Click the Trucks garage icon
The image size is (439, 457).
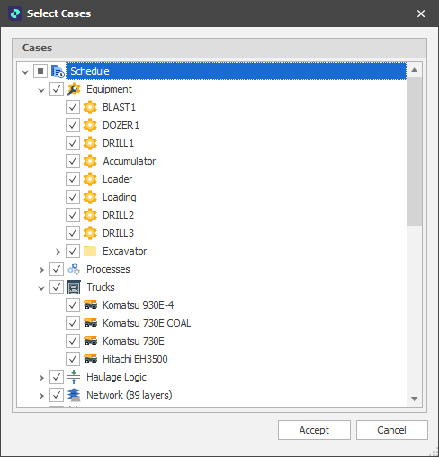point(74,287)
